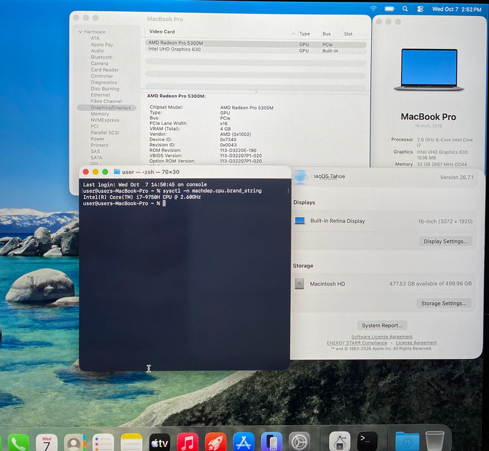Click the Version 26.7.1 text
This screenshot has height=451, width=489.
(x=457, y=177)
